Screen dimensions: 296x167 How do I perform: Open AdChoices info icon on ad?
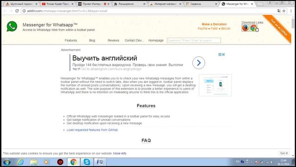[x=220, y=55]
